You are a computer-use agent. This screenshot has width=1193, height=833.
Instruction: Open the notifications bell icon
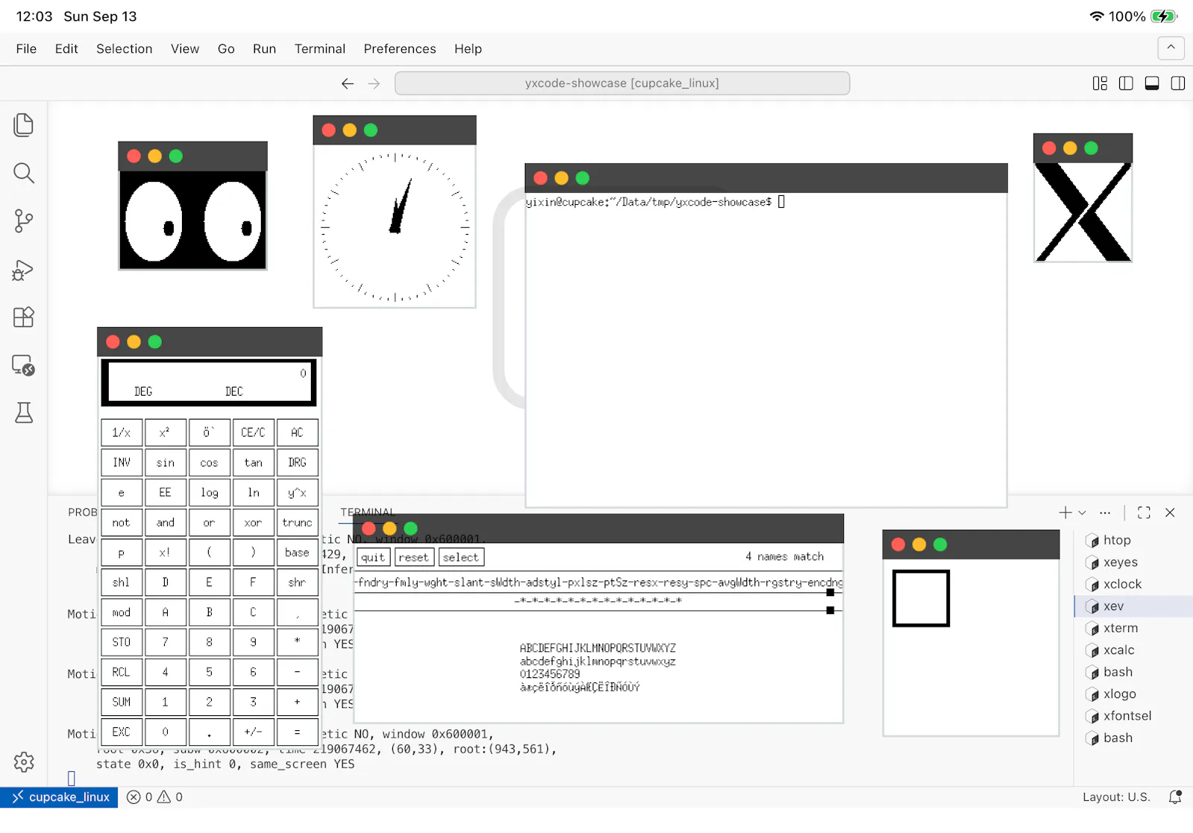click(x=1175, y=797)
